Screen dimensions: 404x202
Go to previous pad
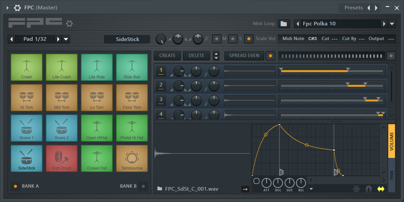pos(12,39)
